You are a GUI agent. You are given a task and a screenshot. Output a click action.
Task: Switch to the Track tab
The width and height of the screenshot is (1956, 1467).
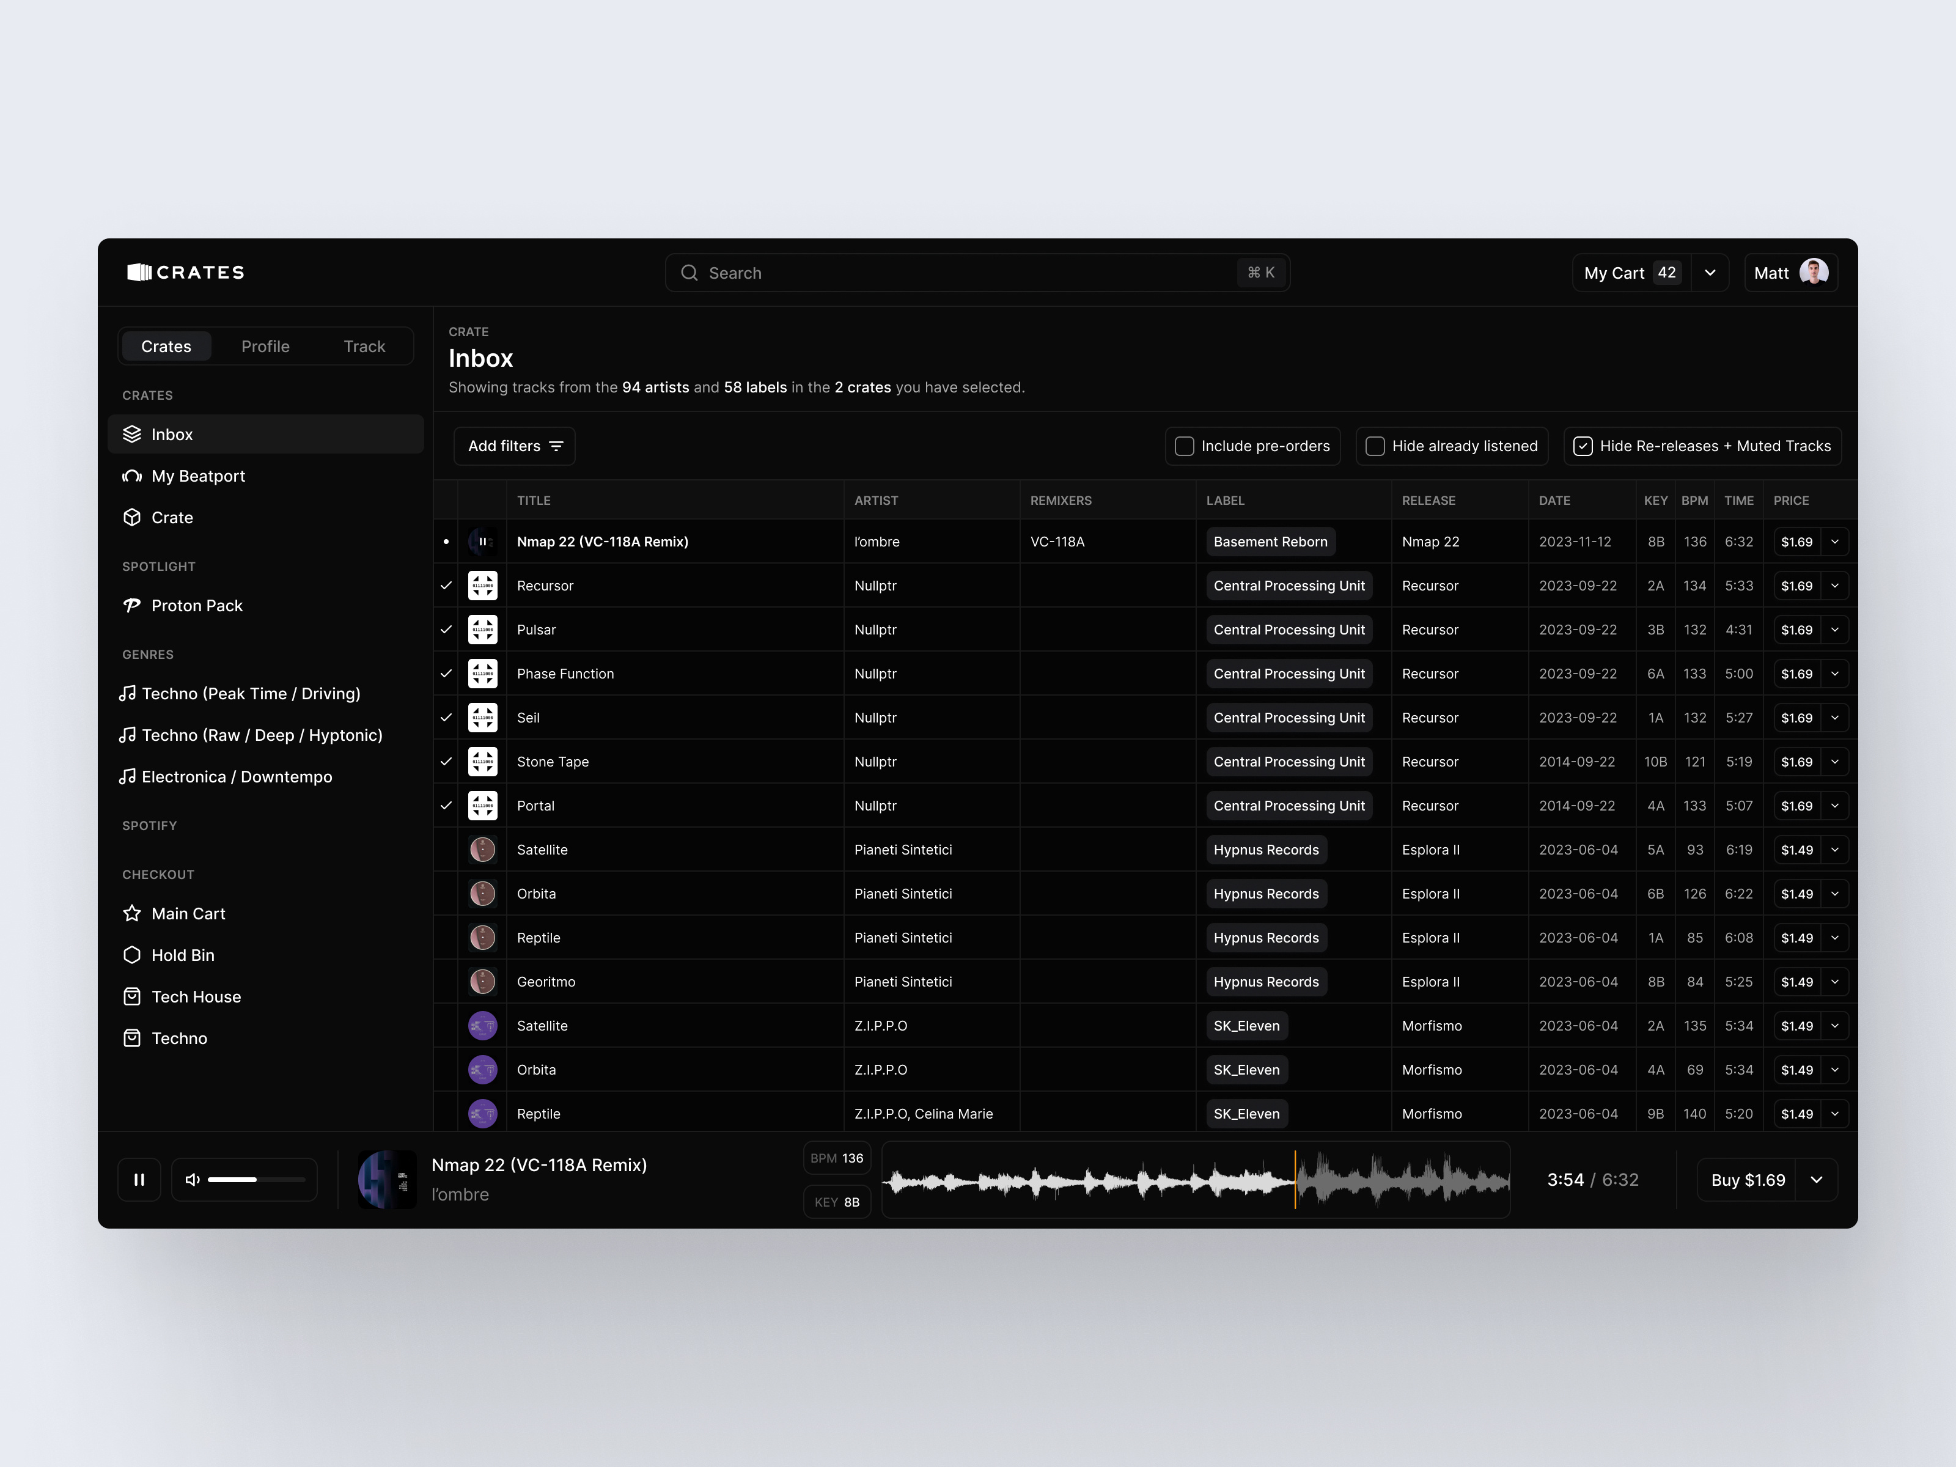point(364,346)
